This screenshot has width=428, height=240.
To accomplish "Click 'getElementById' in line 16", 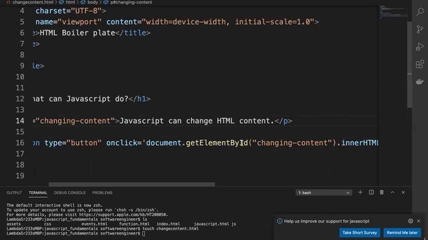I will pyautogui.click(x=217, y=143).
